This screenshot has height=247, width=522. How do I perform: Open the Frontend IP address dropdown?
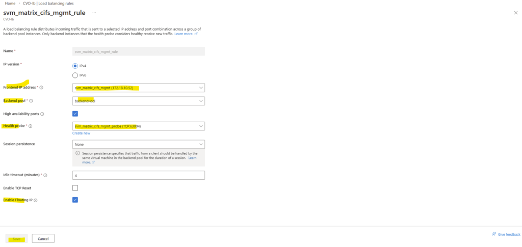139,88
